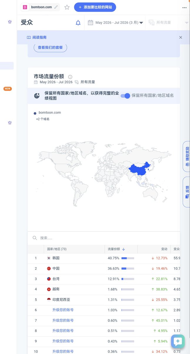Click the 国家/地区 (73) column header
190x354 pixels.
57,249
